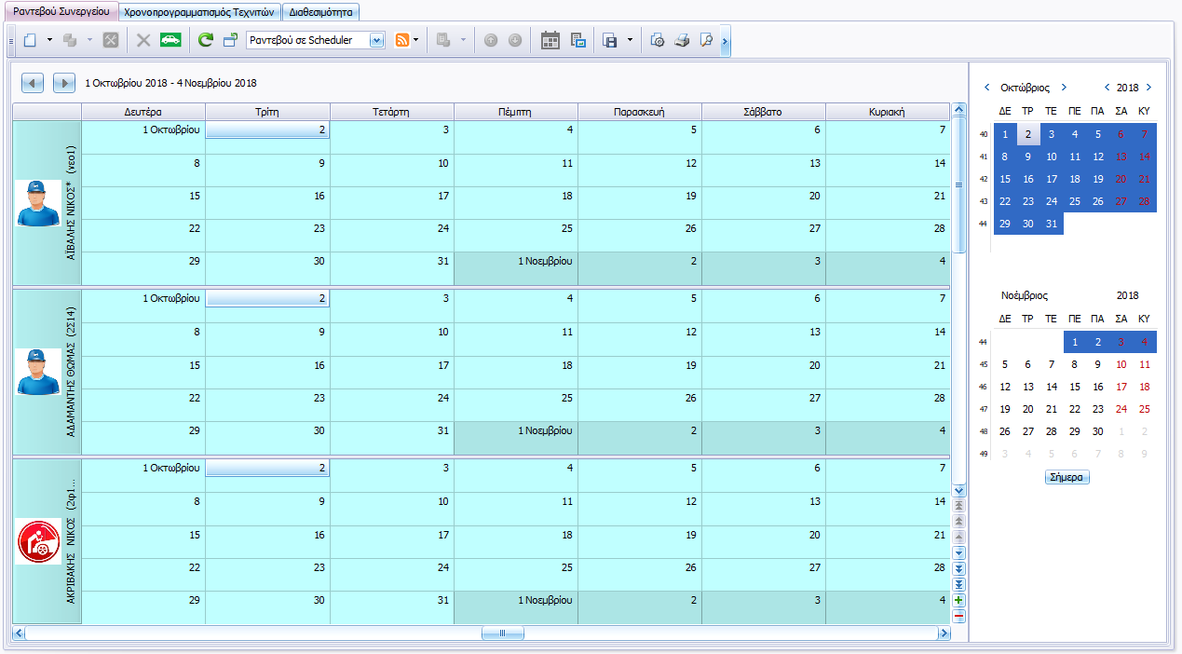Click the calendar view icon in toolbar

[550, 40]
